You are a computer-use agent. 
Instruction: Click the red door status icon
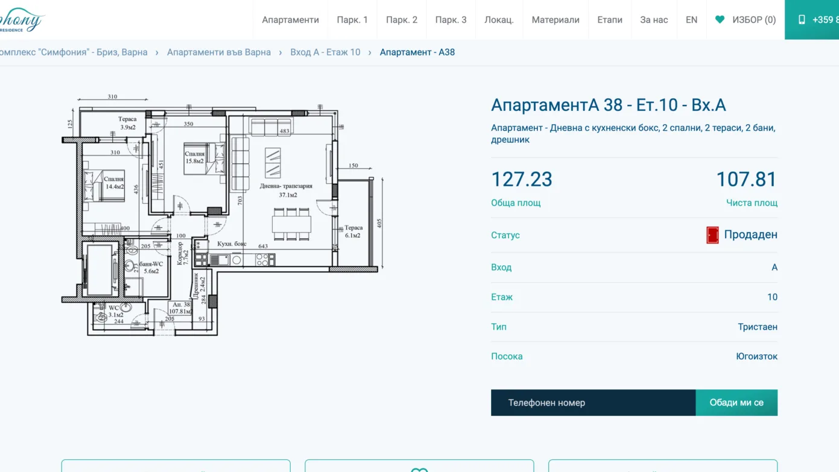712,235
